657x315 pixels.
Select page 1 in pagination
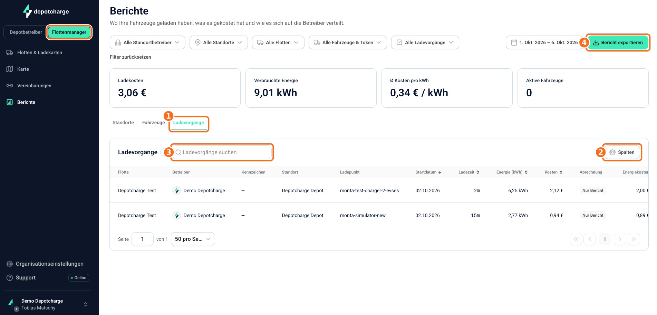point(605,239)
